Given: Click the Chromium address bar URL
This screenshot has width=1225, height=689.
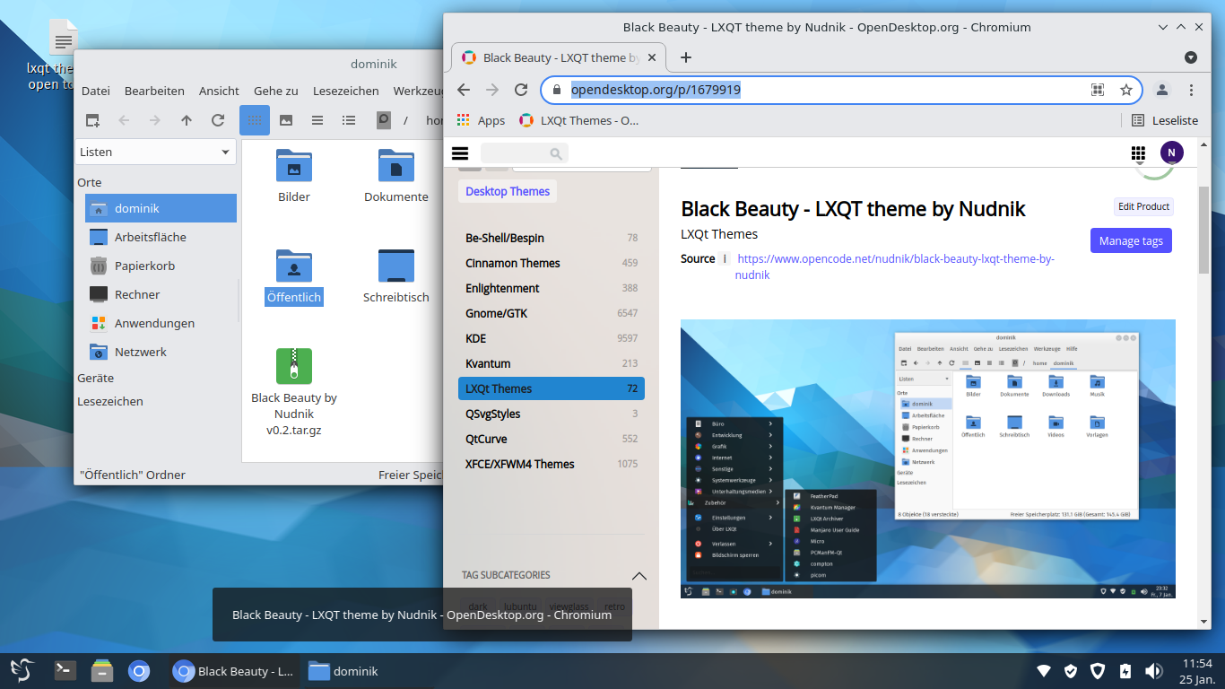Looking at the screenshot, I should click(x=656, y=90).
